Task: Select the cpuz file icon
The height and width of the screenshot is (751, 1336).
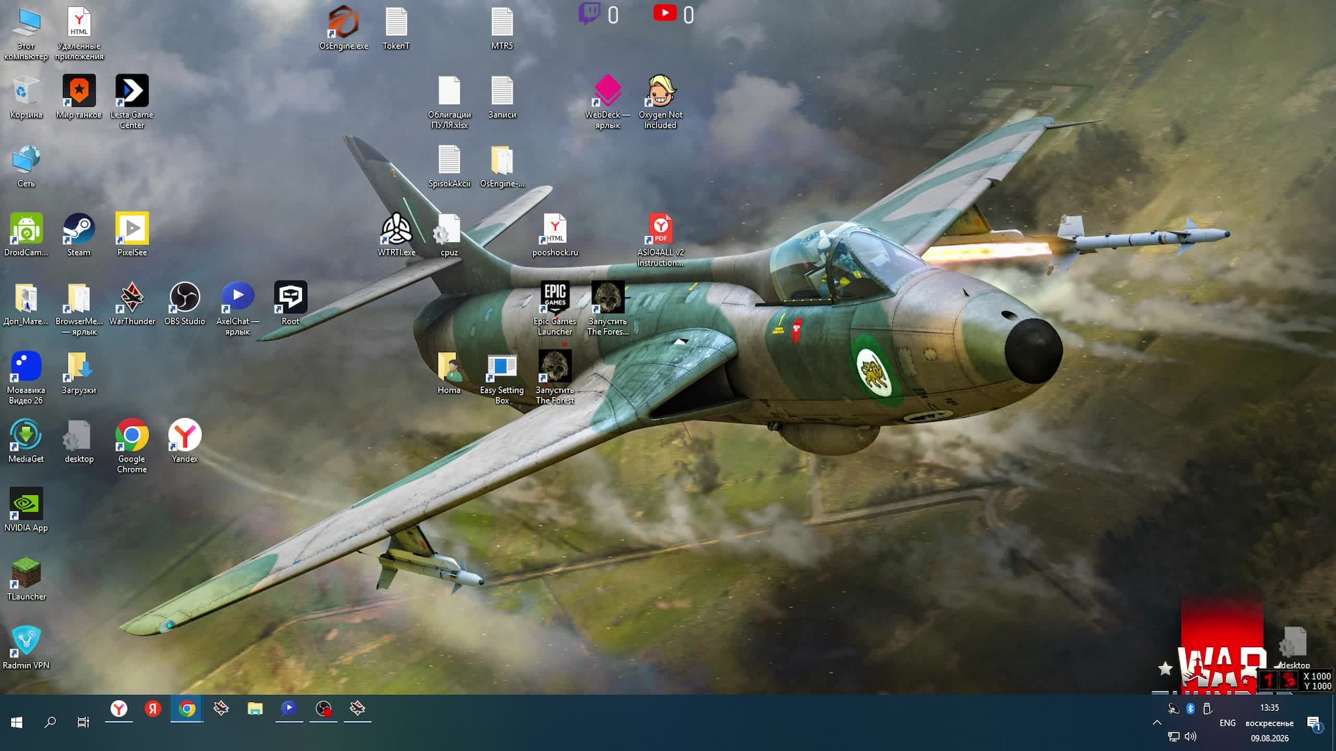Action: click(x=449, y=235)
